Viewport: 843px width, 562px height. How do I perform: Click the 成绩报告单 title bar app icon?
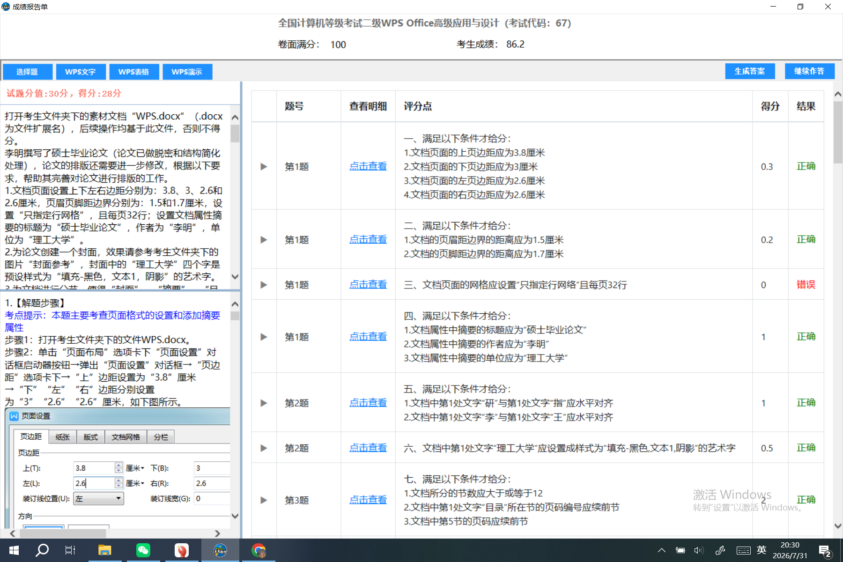(6, 7)
